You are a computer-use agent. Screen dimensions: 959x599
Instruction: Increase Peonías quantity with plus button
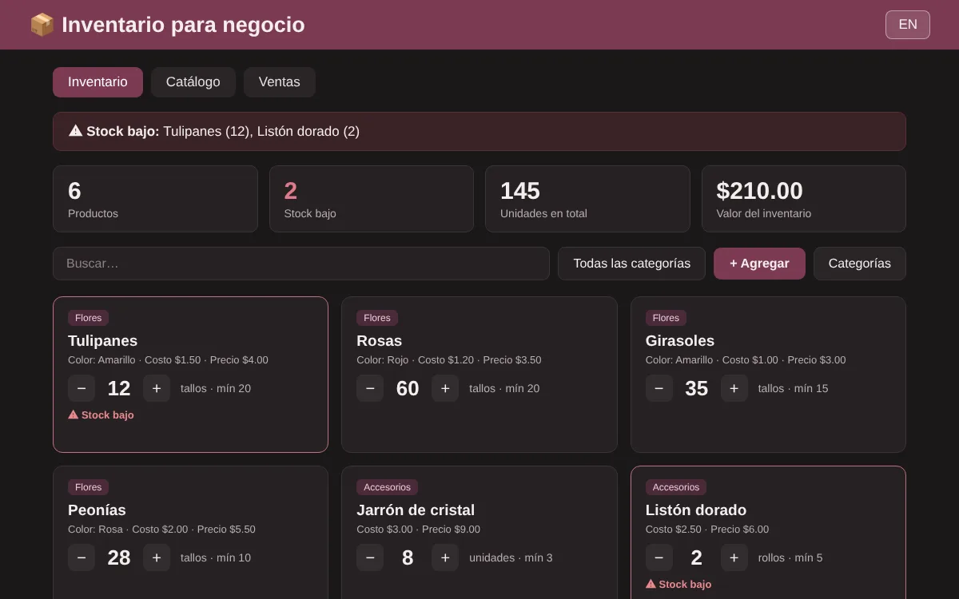click(157, 557)
